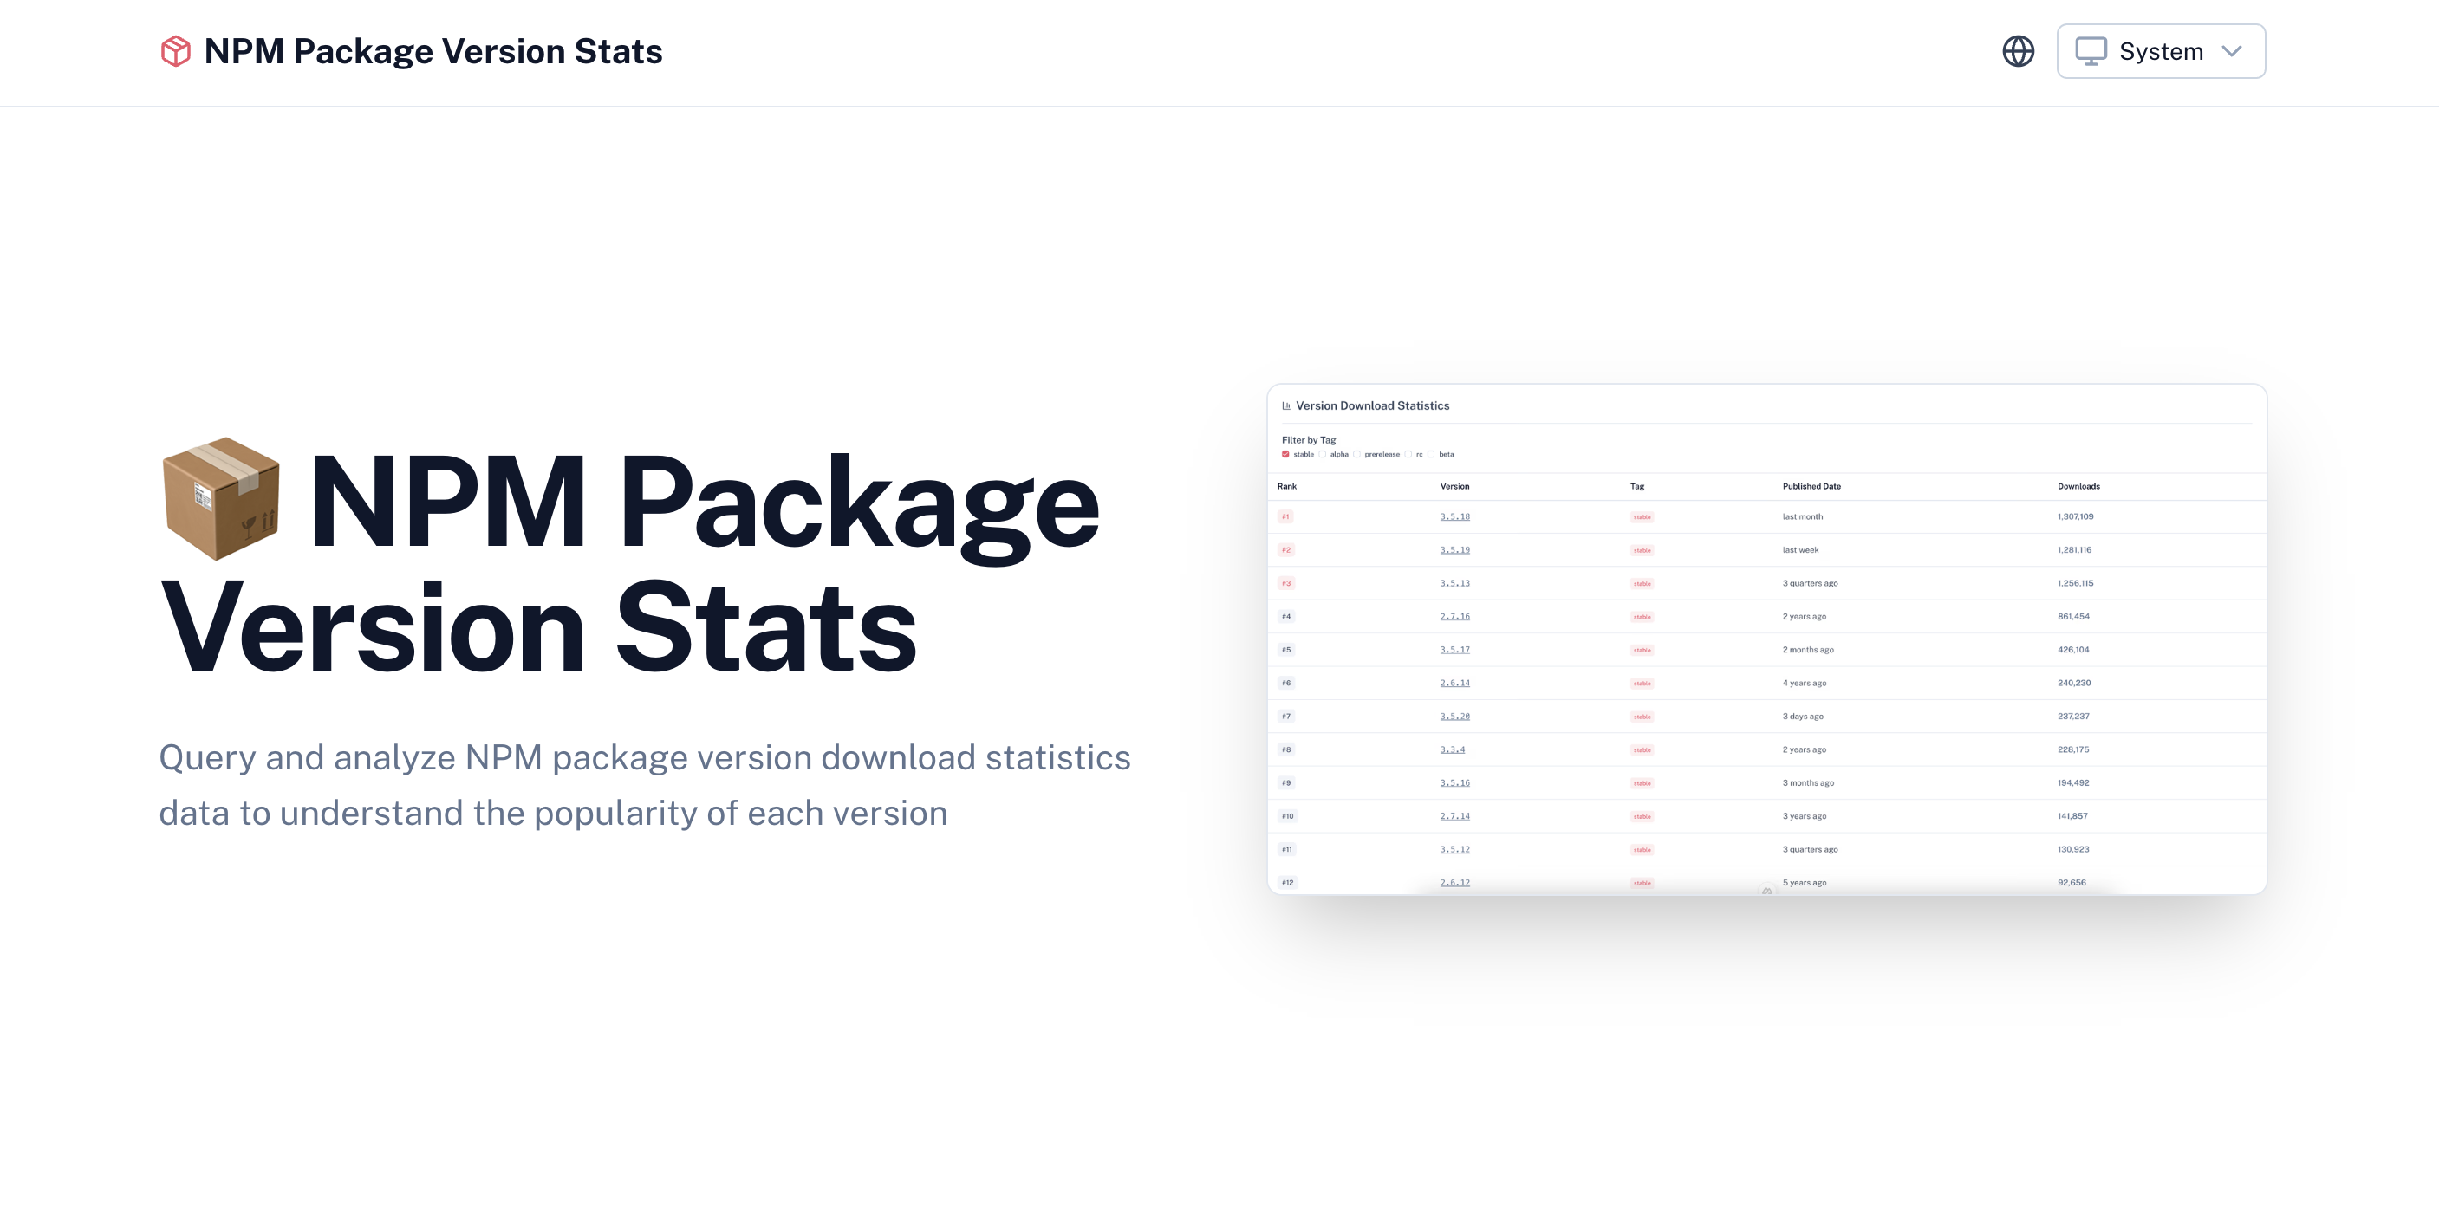This screenshot has width=2439, height=1213.
Task: Click the monitor icon in theme selector
Action: (2091, 51)
